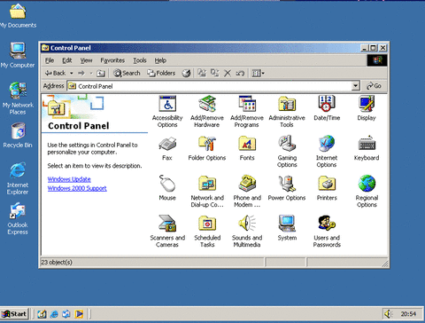Open Administrative Tools folder
Image resolution: width=425 pixels, height=323 pixels.
pyautogui.click(x=287, y=111)
